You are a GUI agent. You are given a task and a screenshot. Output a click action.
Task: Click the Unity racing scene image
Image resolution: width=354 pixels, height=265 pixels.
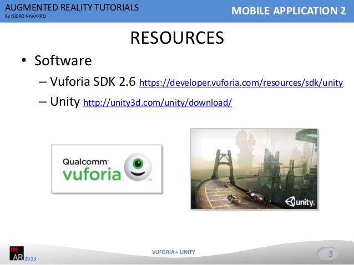tap(254, 169)
